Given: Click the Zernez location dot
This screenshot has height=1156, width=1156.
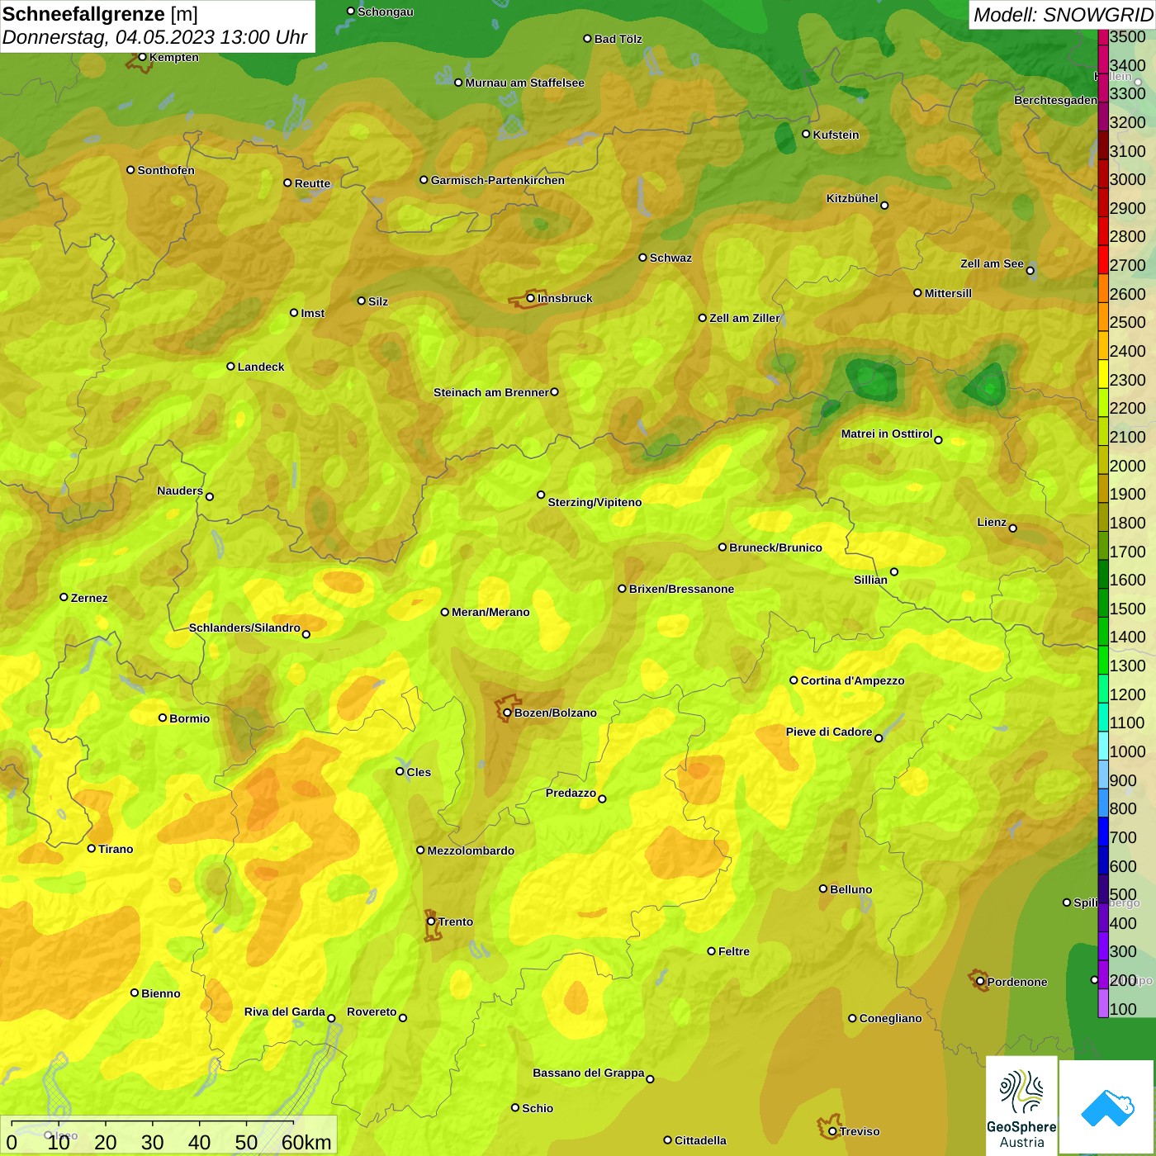Looking at the screenshot, I should (64, 597).
